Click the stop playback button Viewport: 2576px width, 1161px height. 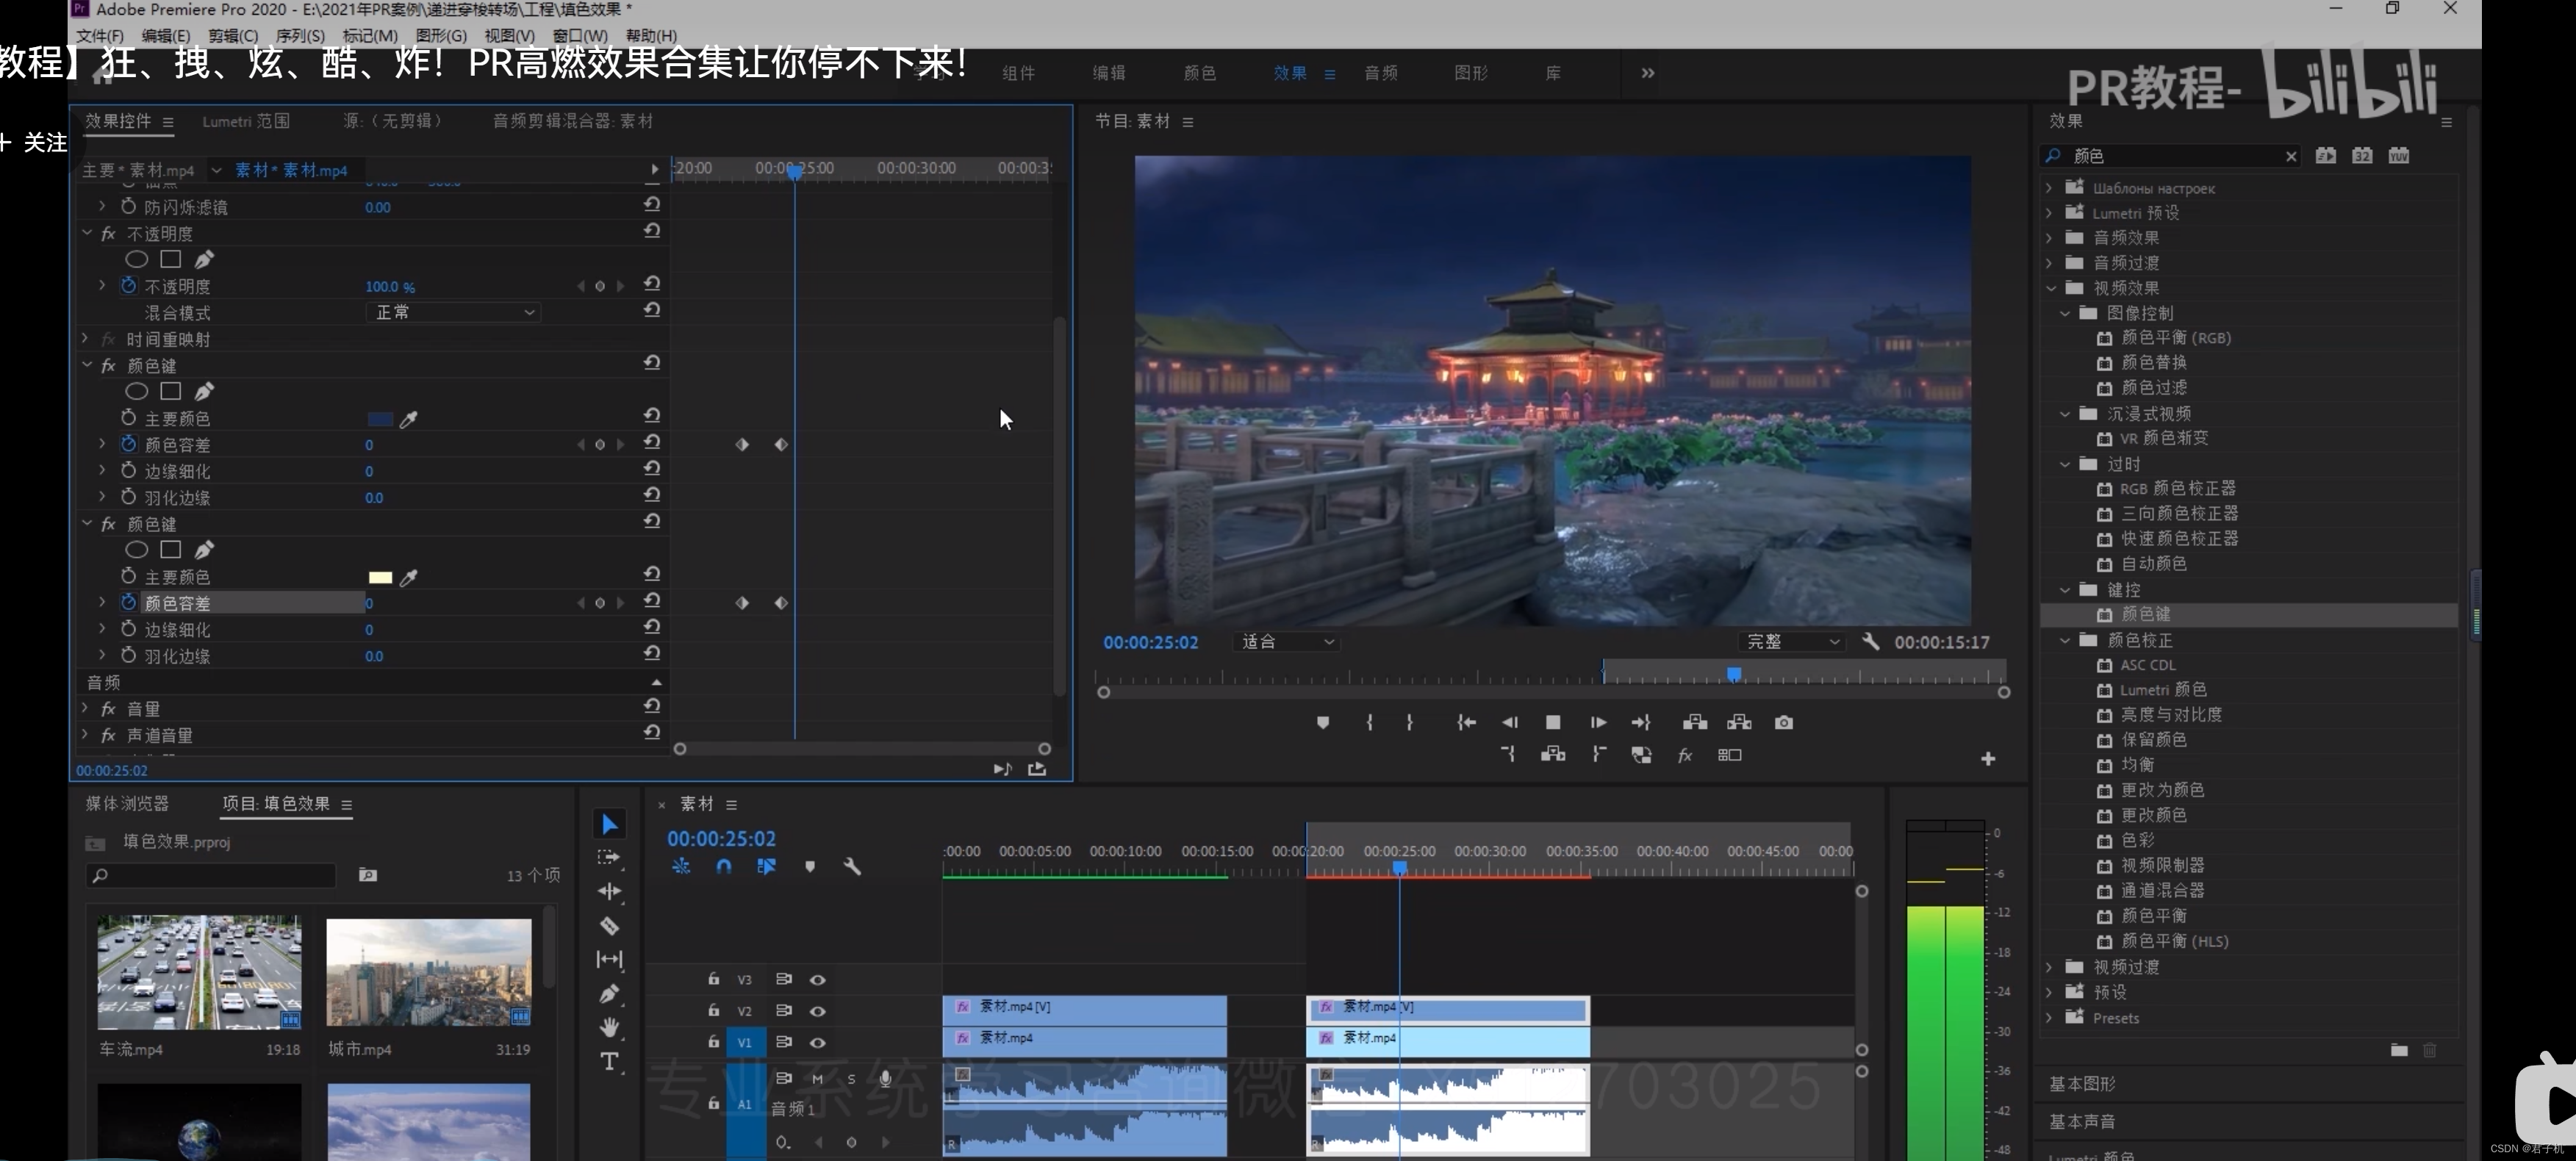pyautogui.click(x=1552, y=722)
